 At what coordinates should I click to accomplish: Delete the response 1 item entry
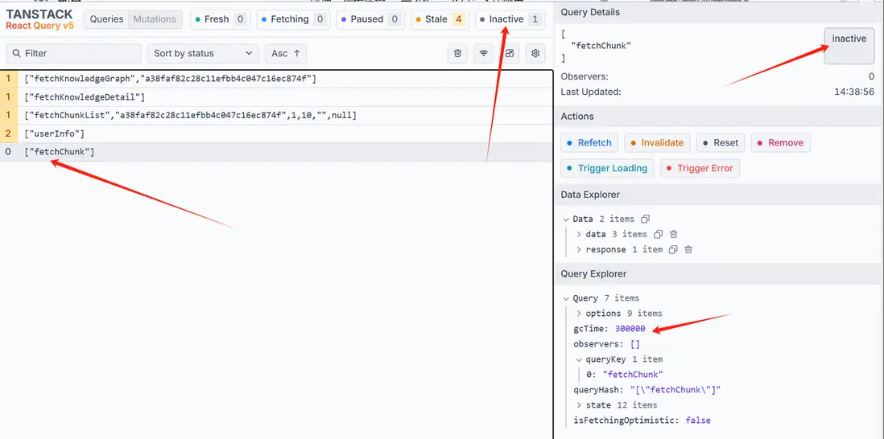[688, 249]
